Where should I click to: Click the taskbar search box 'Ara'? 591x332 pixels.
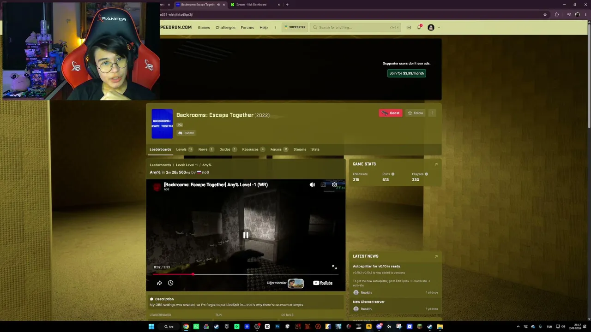(x=169, y=327)
